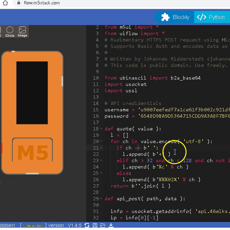
Task: Click the refresh connection icon in status bar
Action: tap(87, 225)
